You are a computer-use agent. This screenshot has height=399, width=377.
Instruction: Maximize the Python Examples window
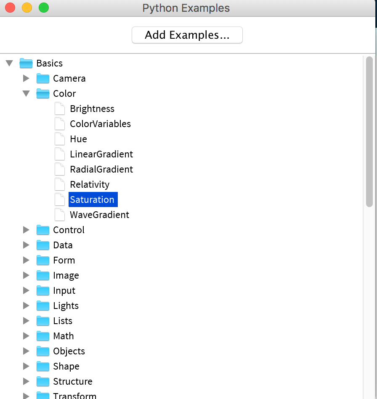44,8
